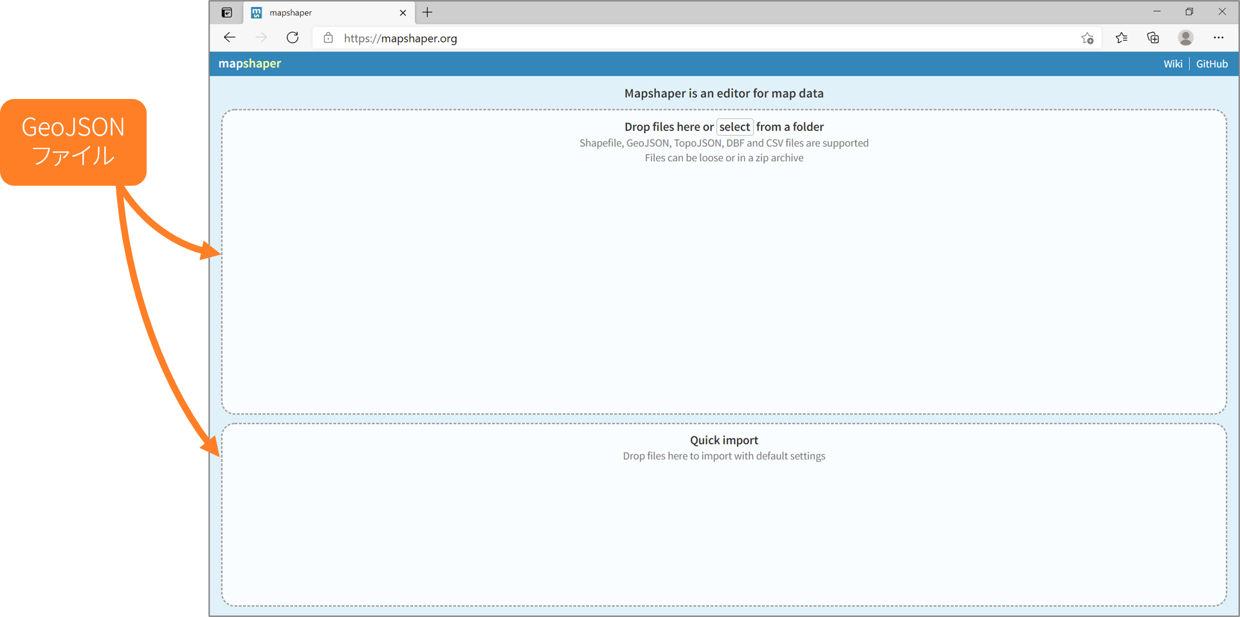This screenshot has height=617, width=1240.
Task: Add this page to favorites star icon
Action: [x=1088, y=38]
